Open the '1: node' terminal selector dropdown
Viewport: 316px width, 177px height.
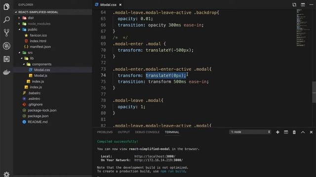250,132
